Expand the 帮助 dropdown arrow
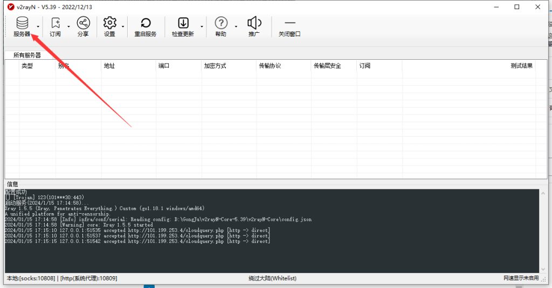 pyautogui.click(x=236, y=27)
